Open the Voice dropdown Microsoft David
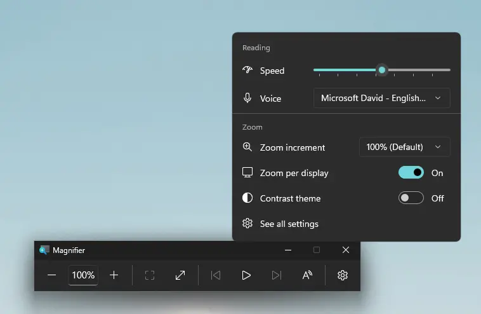481x314 pixels. [381, 98]
